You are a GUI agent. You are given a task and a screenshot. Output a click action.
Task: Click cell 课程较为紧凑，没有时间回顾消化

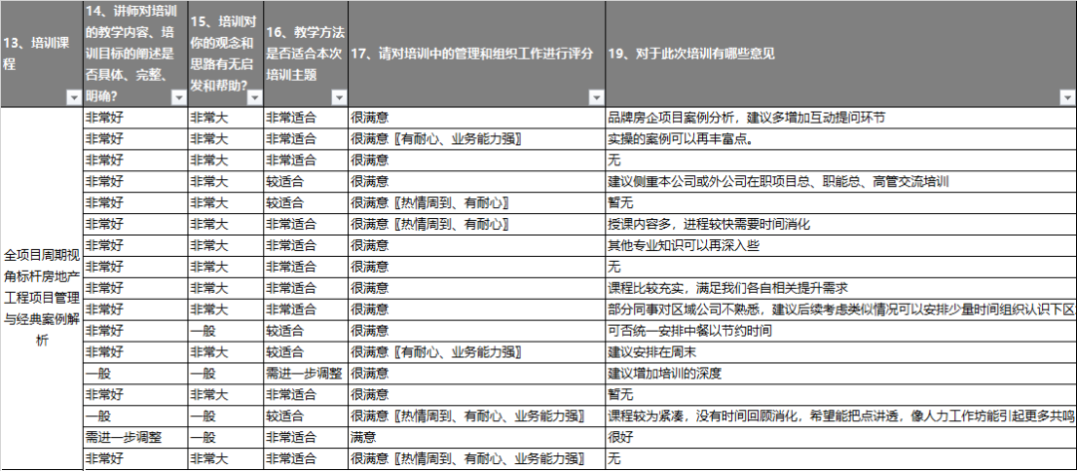pyautogui.click(x=842, y=416)
